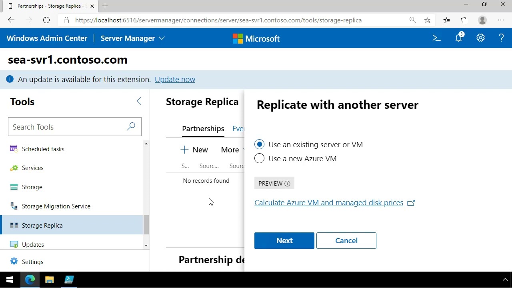Click the browser back arrow
Screen dimensions: 512x288
[11, 20]
